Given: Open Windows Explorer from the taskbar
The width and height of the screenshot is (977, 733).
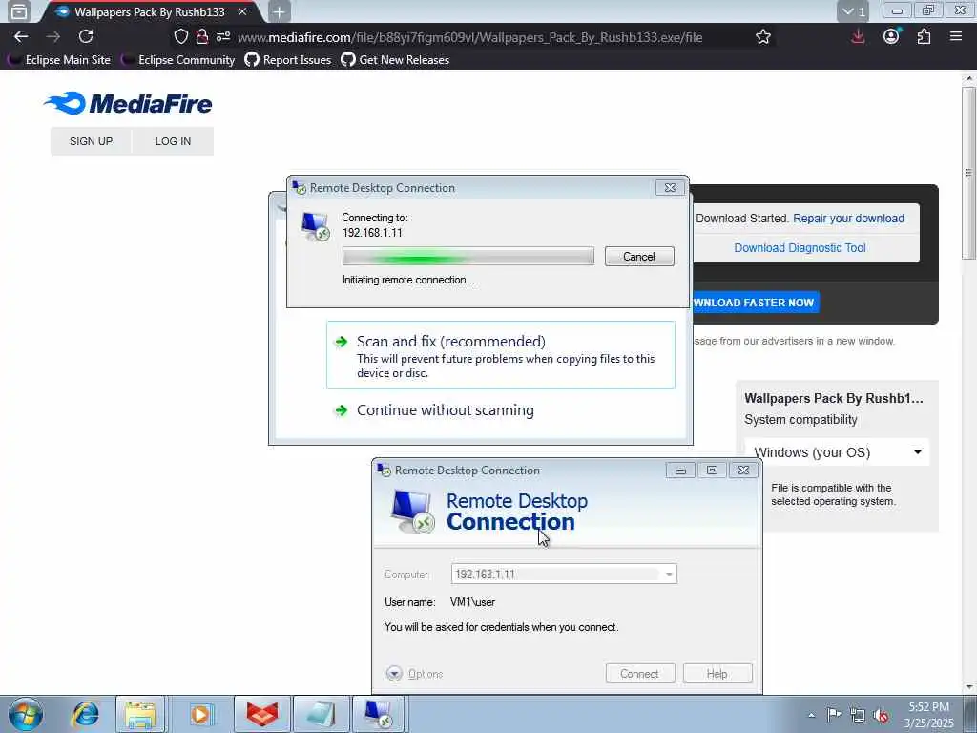Looking at the screenshot, I should [x=140, y=714].
